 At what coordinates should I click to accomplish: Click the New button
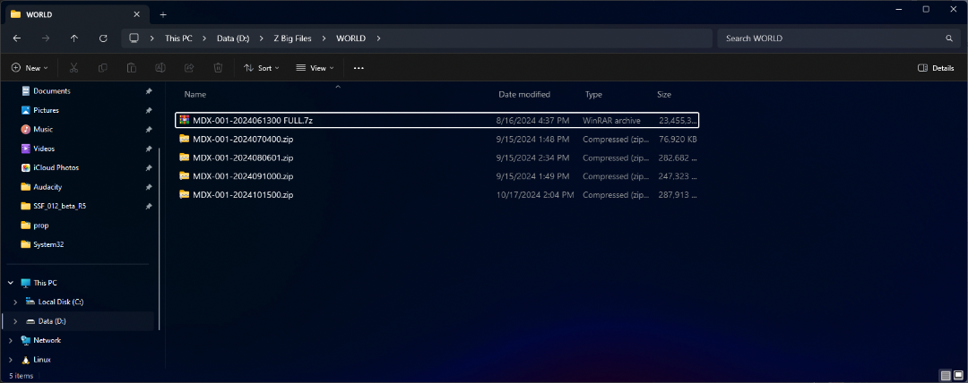(x=30, y=68)
